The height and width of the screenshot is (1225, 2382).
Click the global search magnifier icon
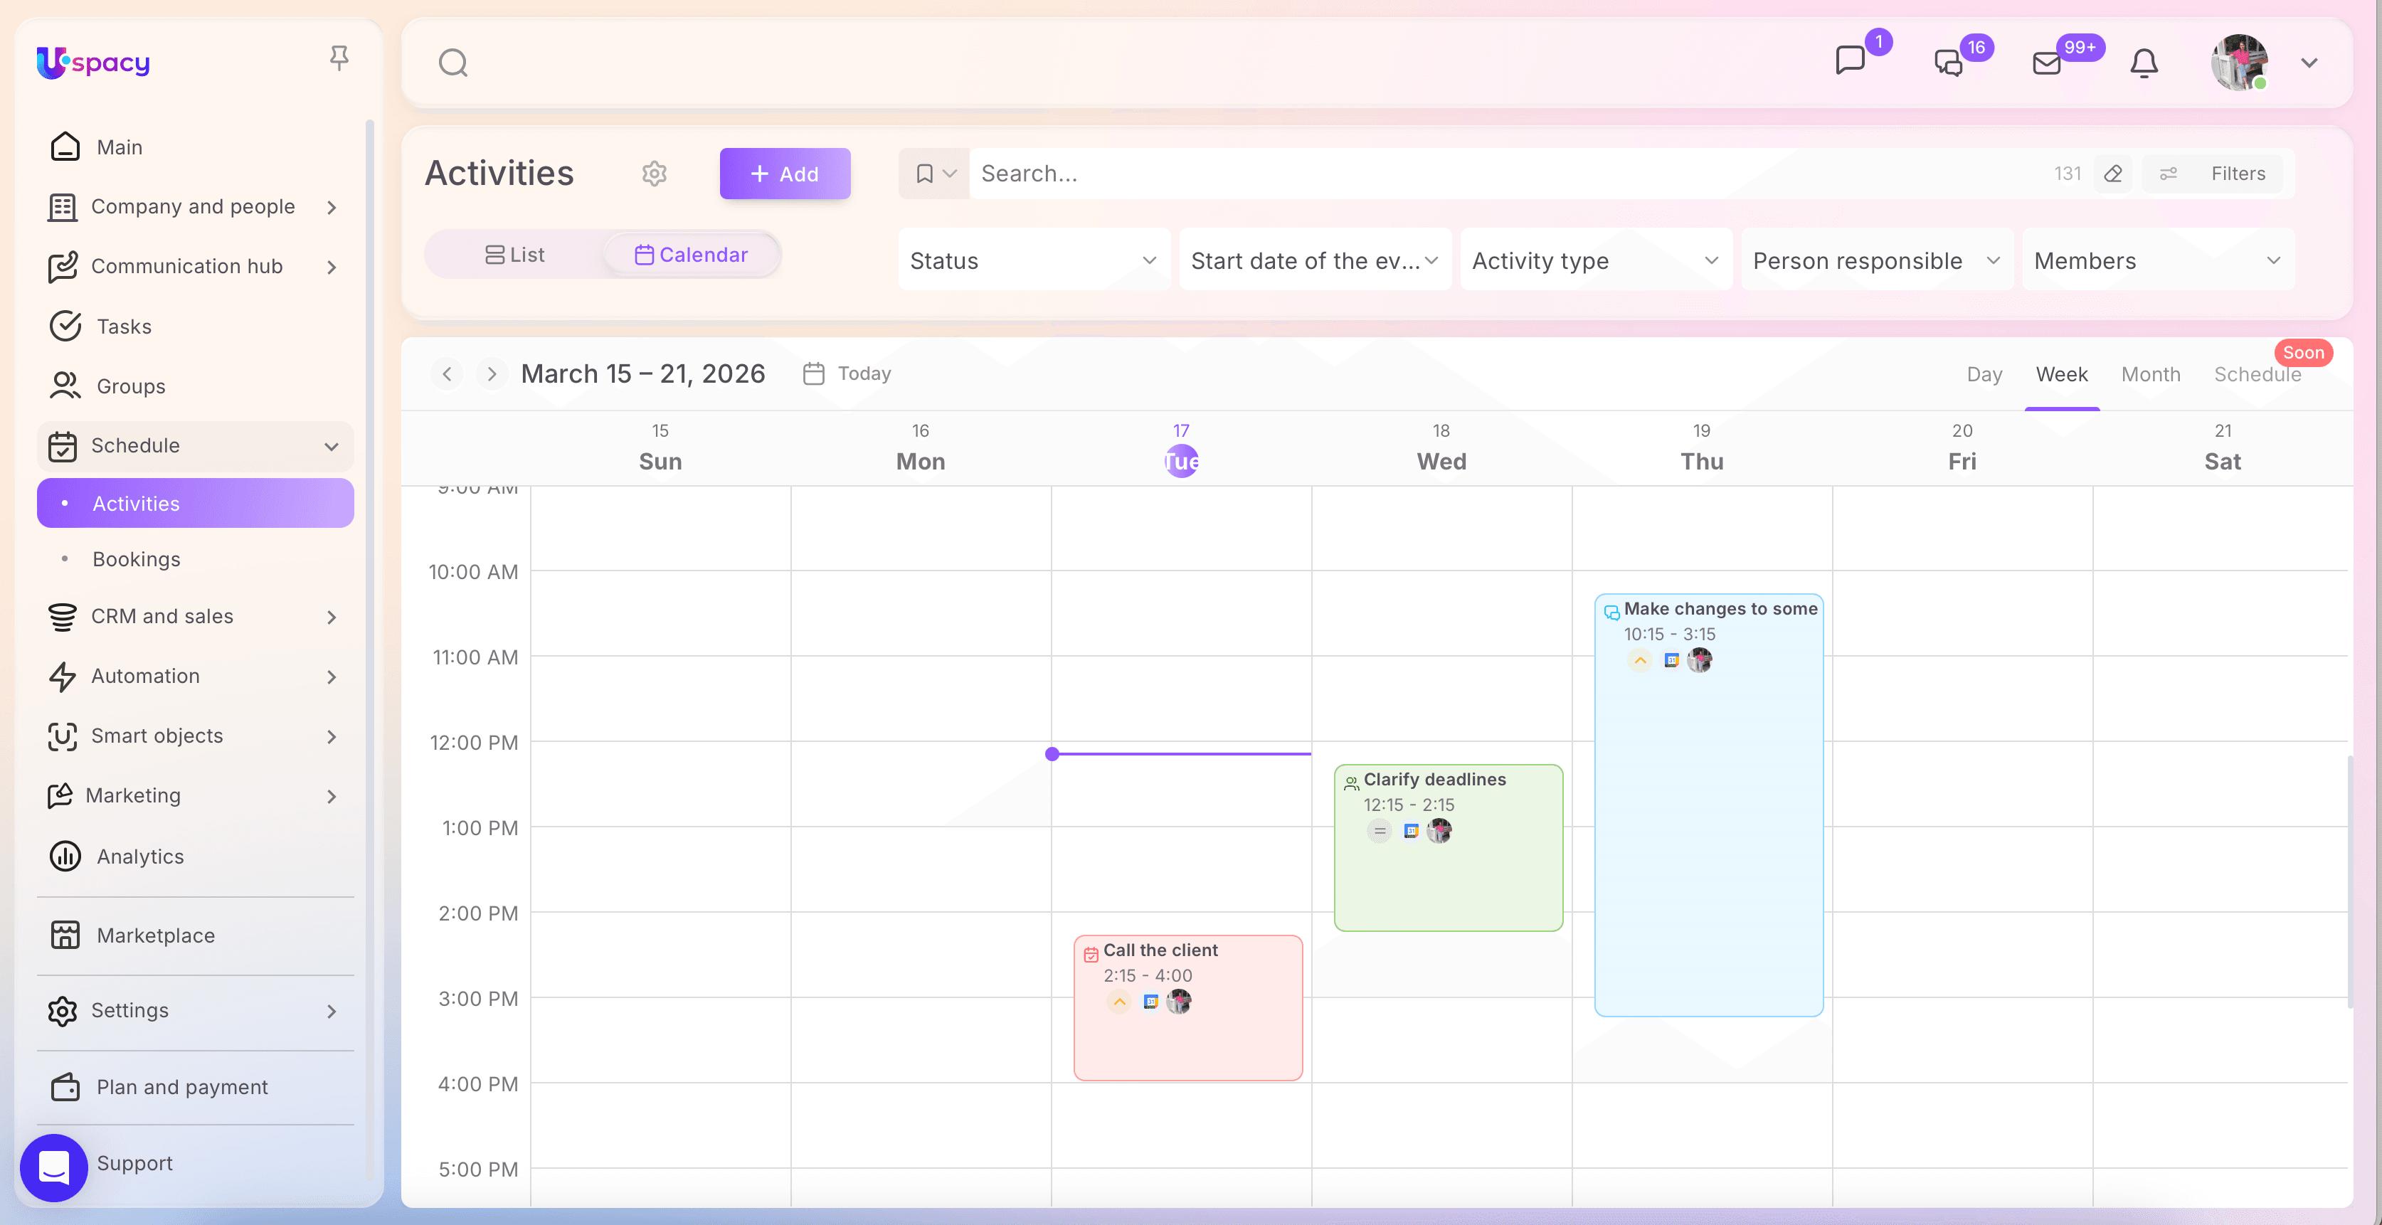(453, 63)
